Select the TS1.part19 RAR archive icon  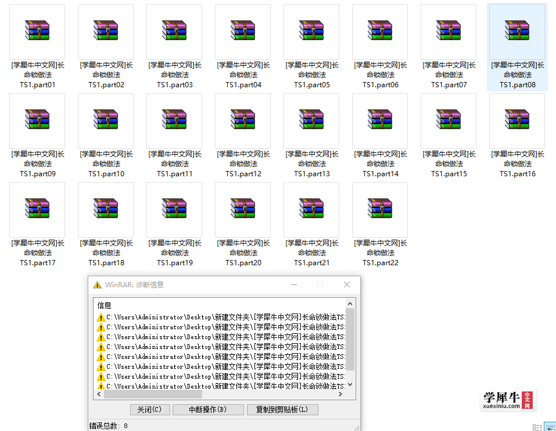(x=174, y=208)
